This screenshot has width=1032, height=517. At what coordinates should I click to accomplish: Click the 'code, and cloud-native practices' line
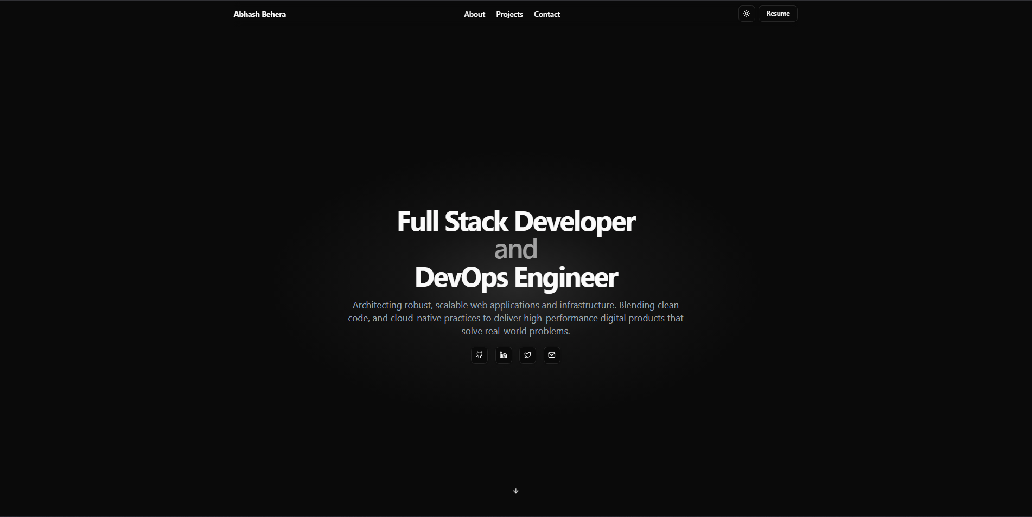[515, 318]
